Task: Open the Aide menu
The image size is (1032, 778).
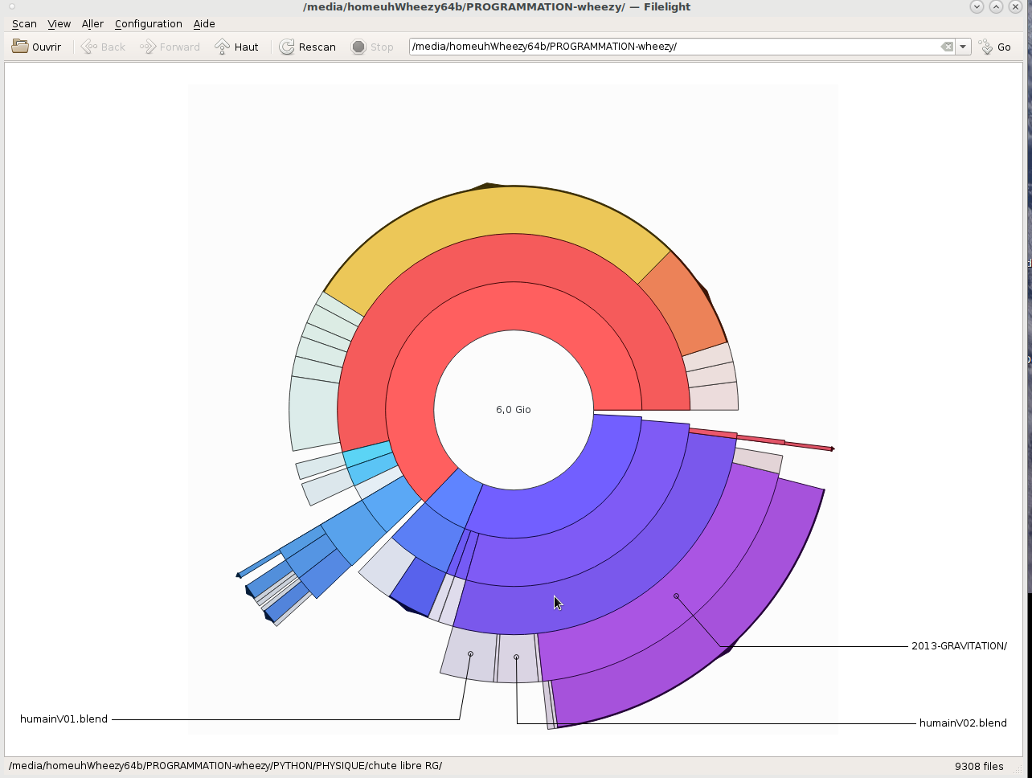Action: click(204, 24)
